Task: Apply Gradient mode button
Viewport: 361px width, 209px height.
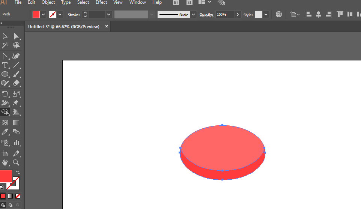Action: [11, 196]
